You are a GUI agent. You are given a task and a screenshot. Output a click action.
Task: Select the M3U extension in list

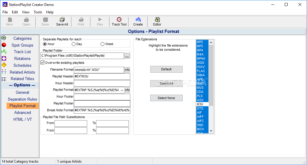(202, 104)
